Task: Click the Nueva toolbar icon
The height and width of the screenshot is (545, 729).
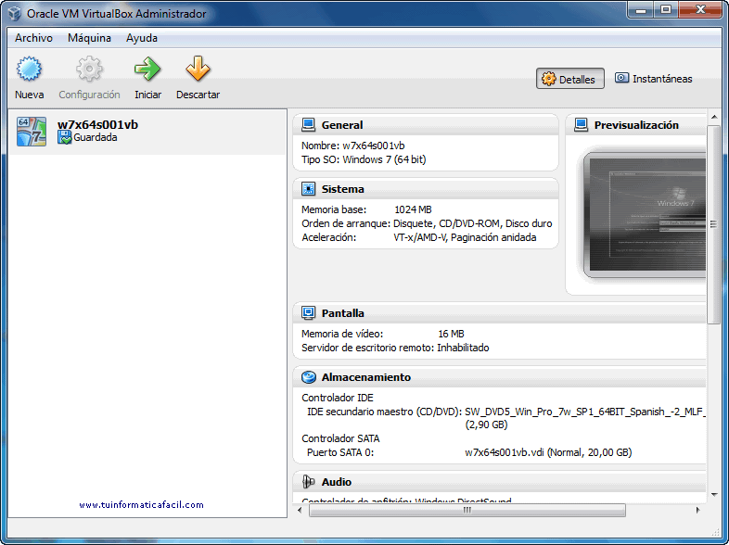Action: (x=30, y=70)
